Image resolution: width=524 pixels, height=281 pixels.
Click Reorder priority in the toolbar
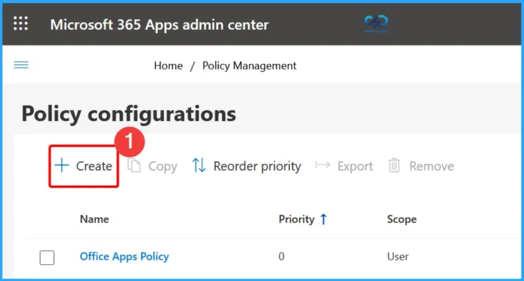[247, 166]
